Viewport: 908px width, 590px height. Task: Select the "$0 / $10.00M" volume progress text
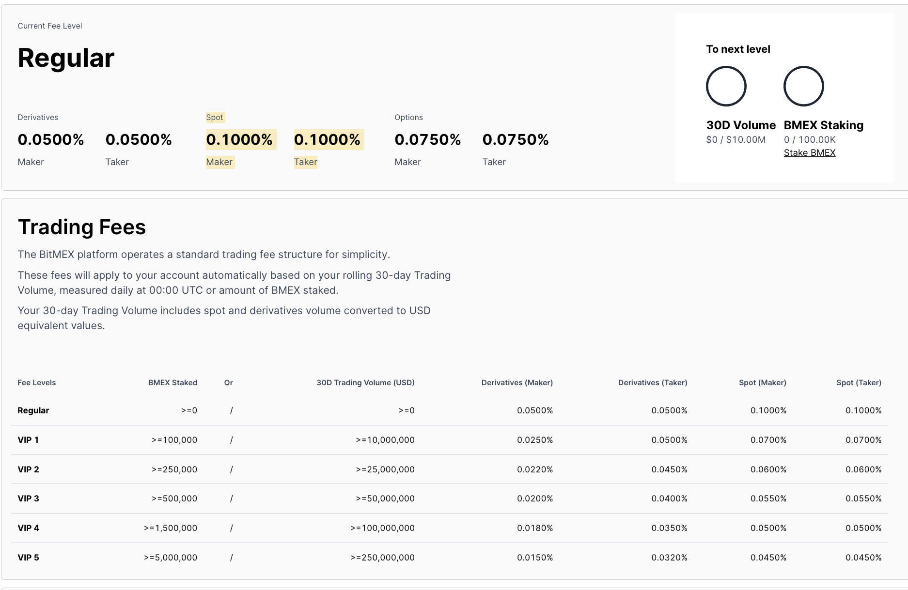[736, 139]
